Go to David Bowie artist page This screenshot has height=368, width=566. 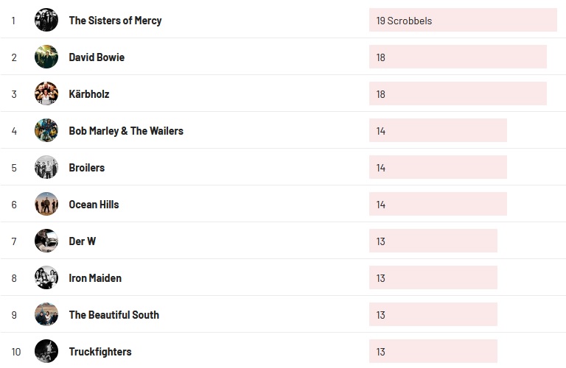tap(97, 57)
